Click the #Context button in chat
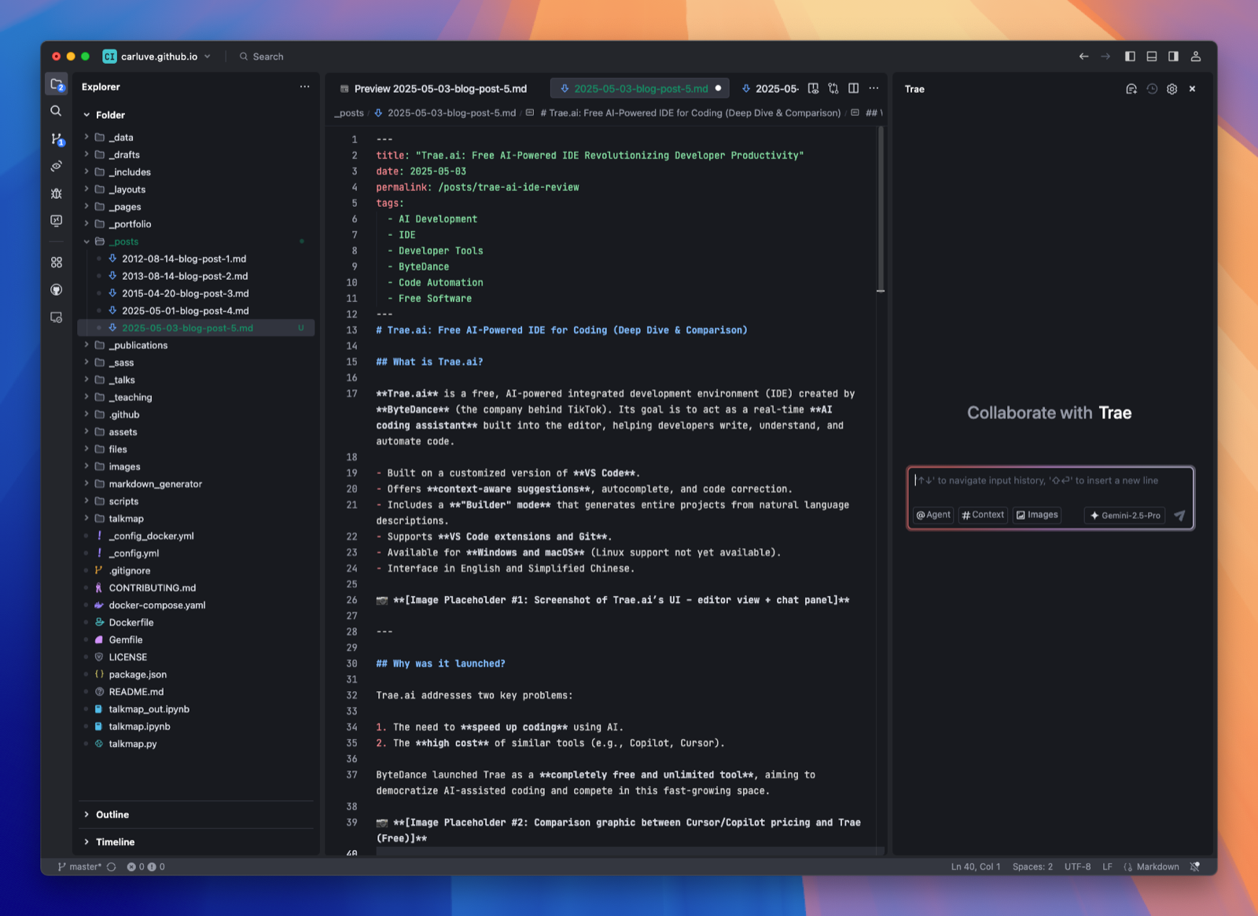This screenshot has width=1258, height=916. [x=983, y=515]
